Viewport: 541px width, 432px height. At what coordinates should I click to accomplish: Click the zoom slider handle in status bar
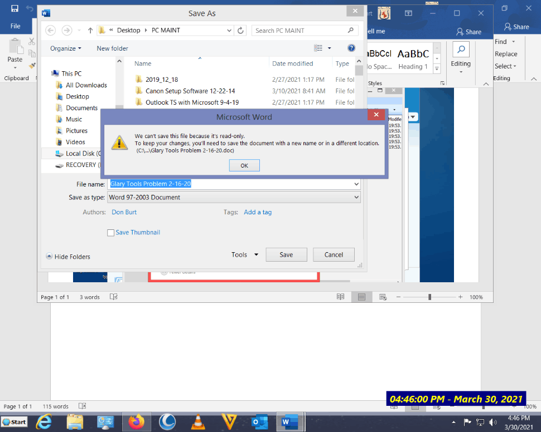tap(429, 297)
